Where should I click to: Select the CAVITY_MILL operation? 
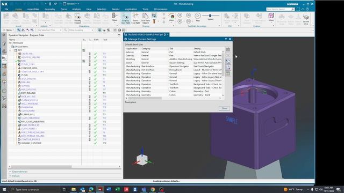(x=27, y=54)
